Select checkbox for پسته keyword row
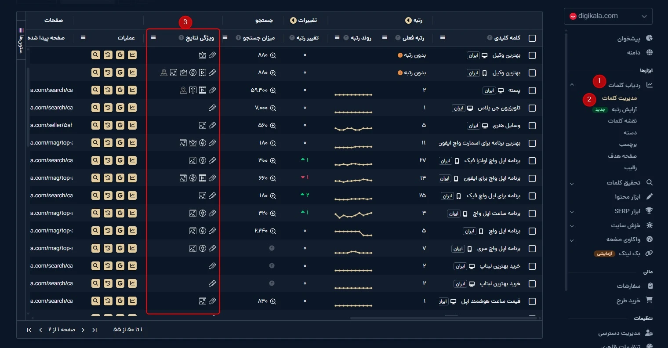The image size is (668, 348). (532, 91)
